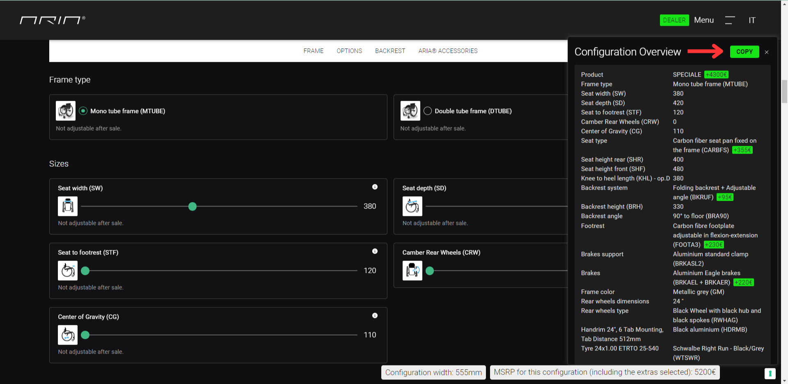Click the Seat depth illustration icon

[x=412, y=206]
